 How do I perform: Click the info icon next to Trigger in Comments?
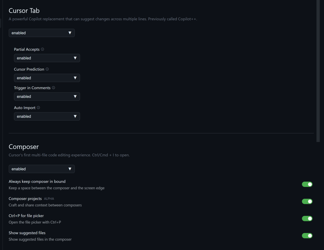(53, 88)
